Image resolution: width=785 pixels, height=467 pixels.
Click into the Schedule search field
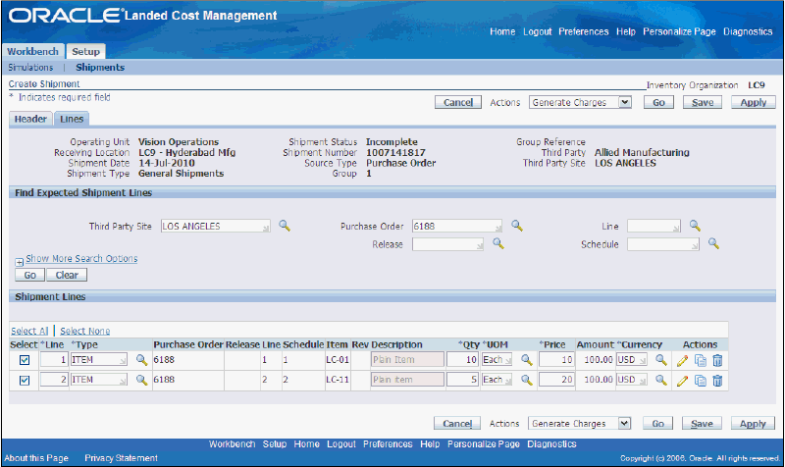pyautogui.click(x=663, y=244)
